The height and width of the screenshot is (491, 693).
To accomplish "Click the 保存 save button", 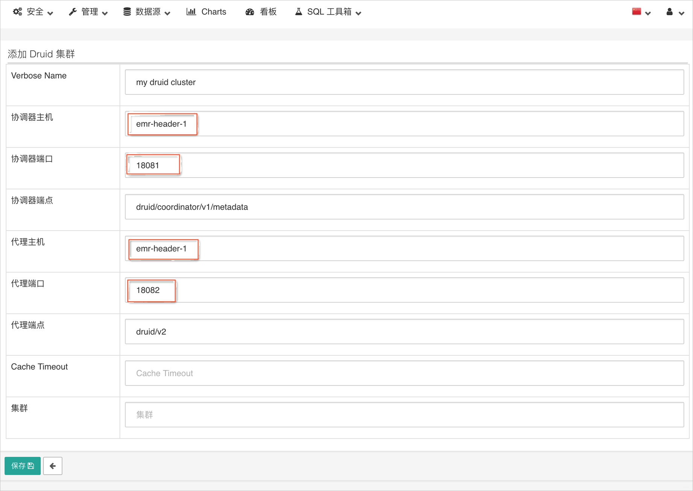I will click(x=23, y=466).
